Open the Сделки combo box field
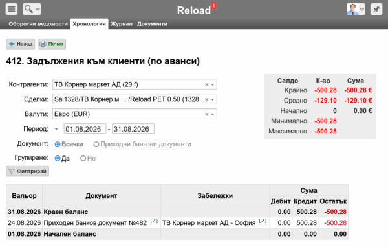388x247 pixels. pos(135,99)
